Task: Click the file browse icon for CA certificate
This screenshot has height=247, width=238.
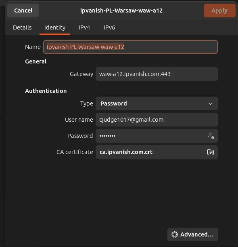Action: (211, 152)
